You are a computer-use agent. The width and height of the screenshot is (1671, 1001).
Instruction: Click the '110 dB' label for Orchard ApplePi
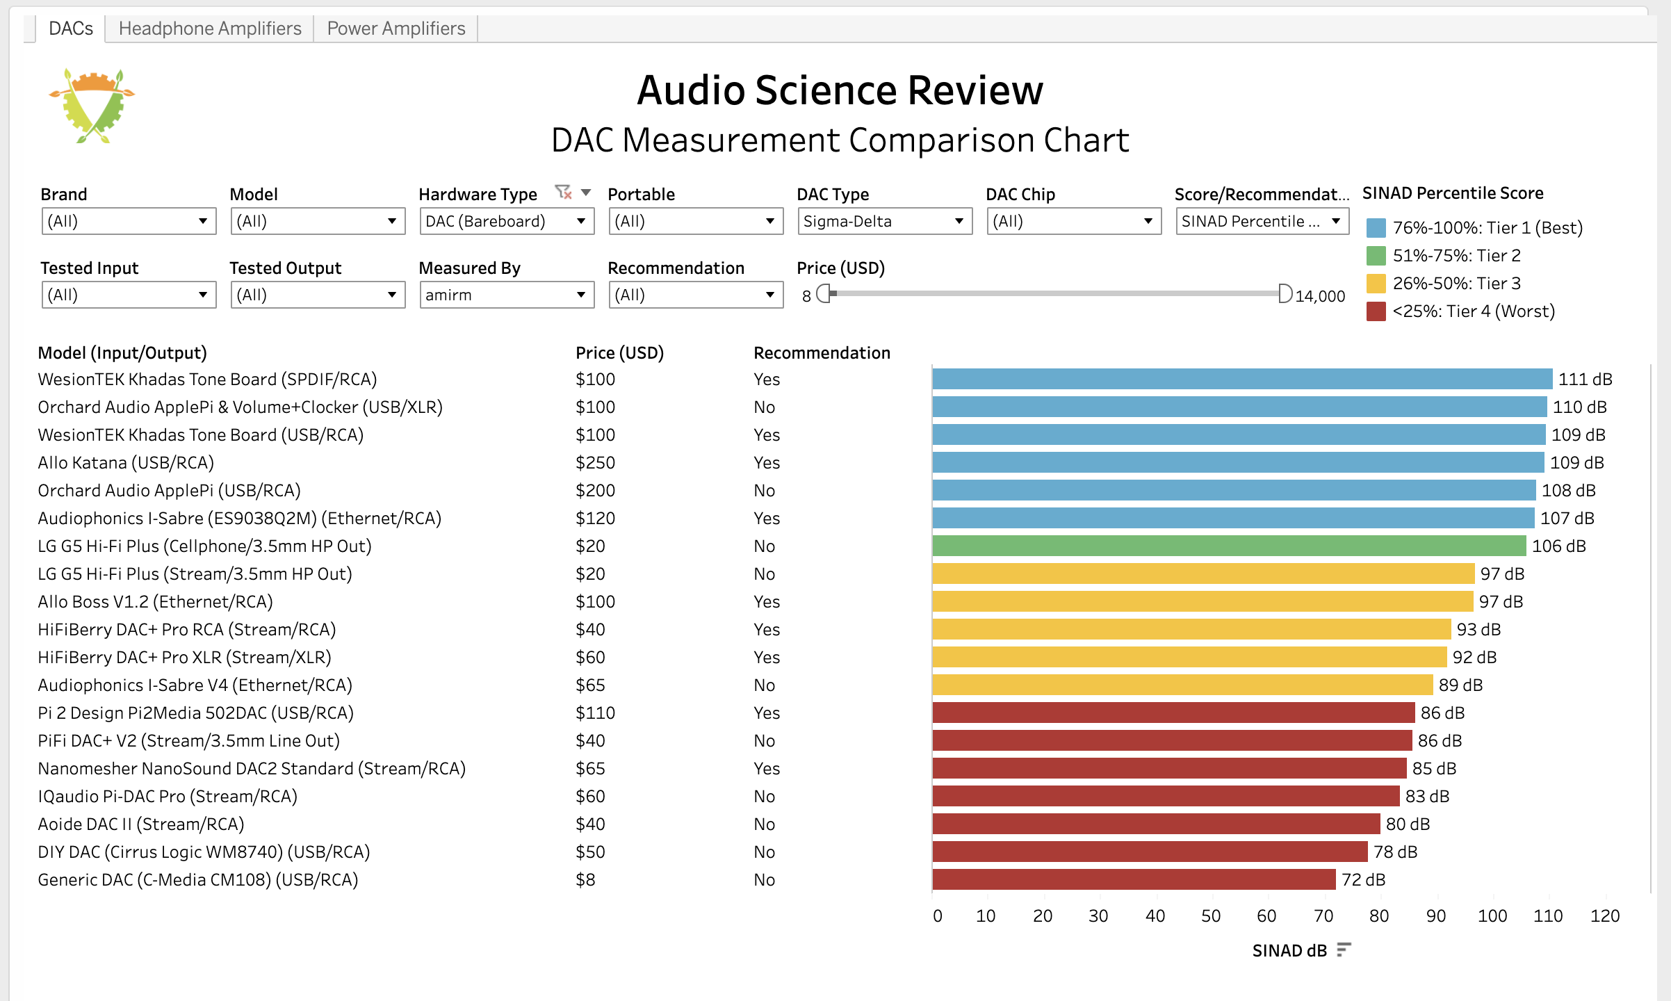pos(1579,407)
